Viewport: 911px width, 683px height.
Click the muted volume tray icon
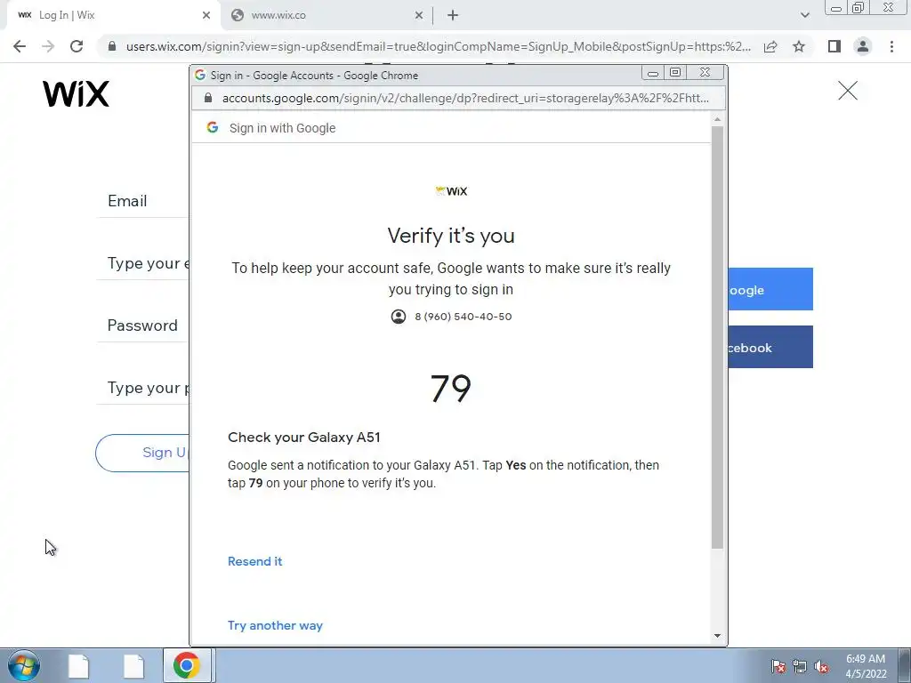click(821, 667)
